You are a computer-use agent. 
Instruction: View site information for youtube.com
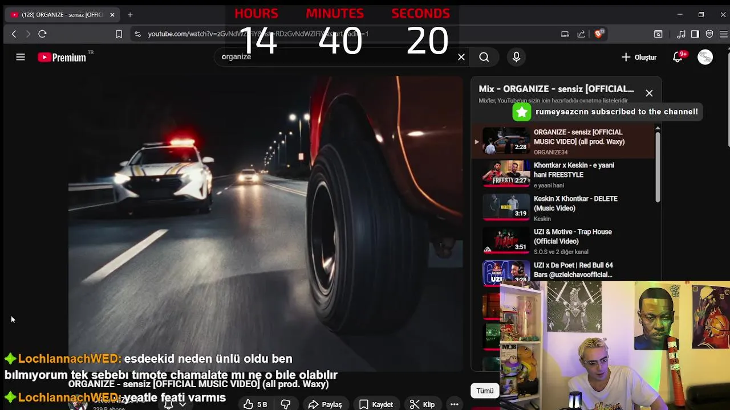pos(137,34)
